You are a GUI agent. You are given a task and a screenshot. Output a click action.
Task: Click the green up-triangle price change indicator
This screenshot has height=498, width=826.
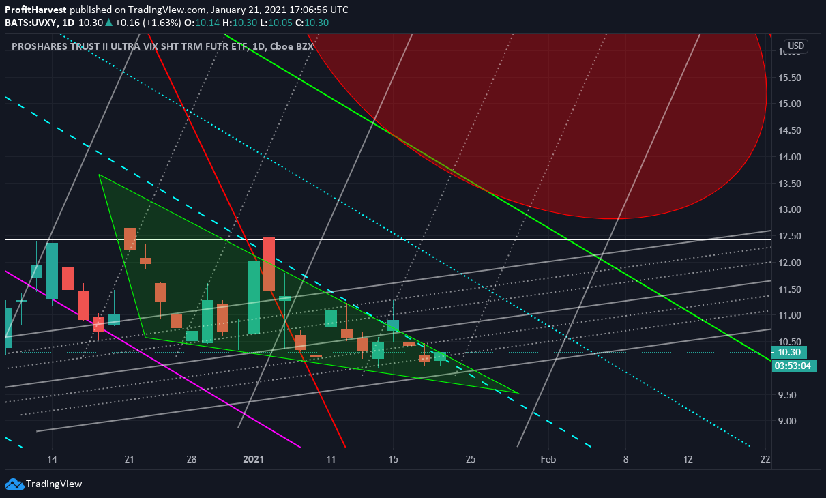[x=108, y=23]
